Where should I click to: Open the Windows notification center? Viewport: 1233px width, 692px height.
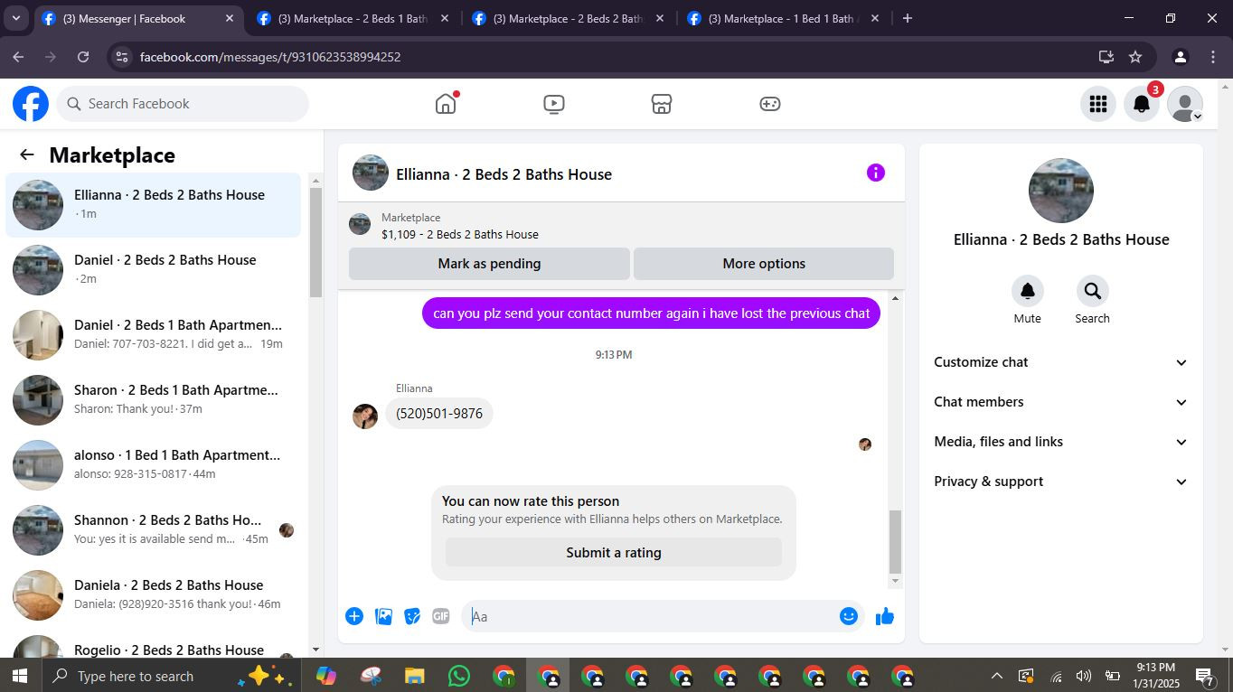tap(1206, 676)
